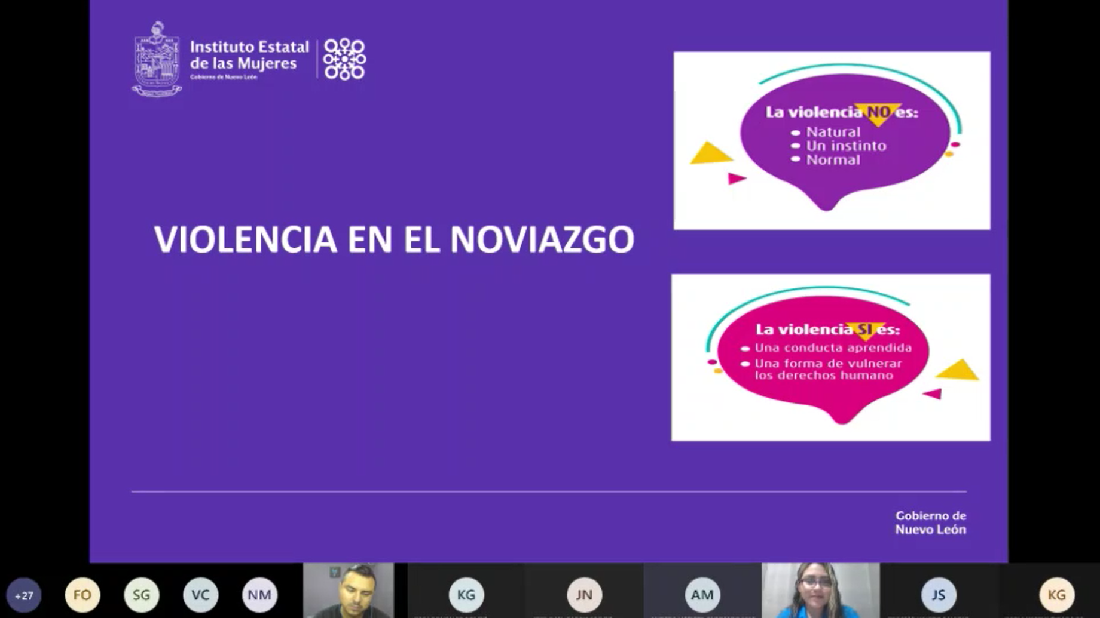Viewport: 1100px width, 618px height.
Task: Open the +27 more participants overflow badge
Action: 24,595
